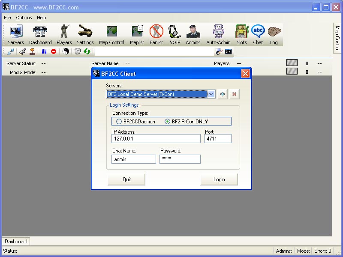Click the green plus add server button
343x257 pixels.
(223, 94)
